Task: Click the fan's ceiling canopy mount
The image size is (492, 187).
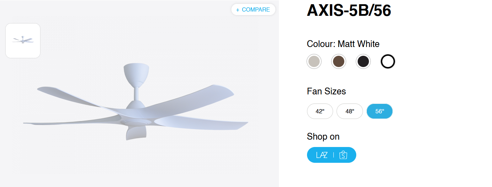Action: pyautogui.click(x=136, y=74)
